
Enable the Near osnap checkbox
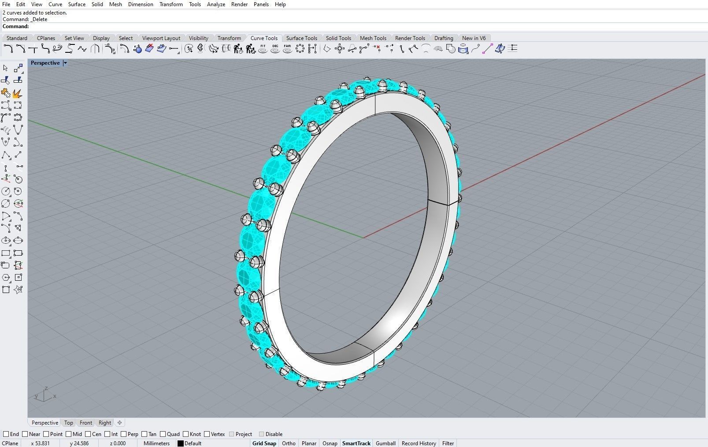click(x=26, y=434)
